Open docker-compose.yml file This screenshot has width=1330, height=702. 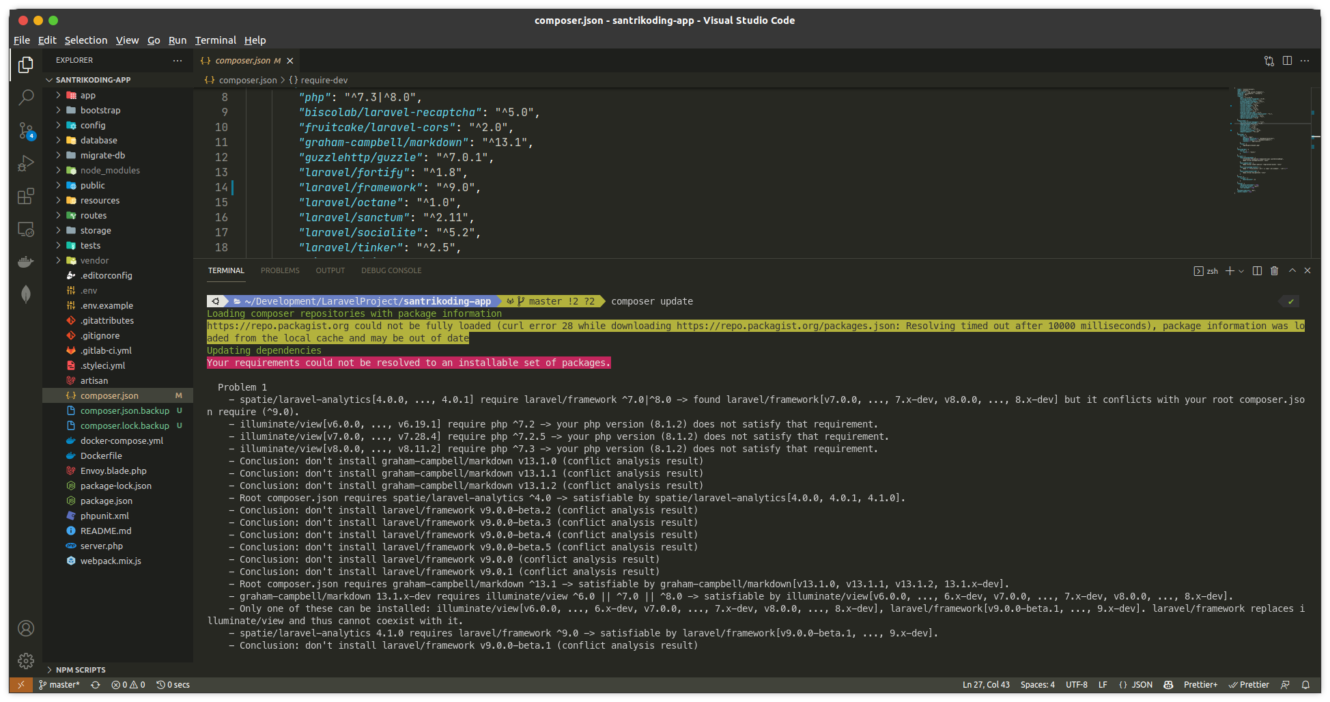117,441
